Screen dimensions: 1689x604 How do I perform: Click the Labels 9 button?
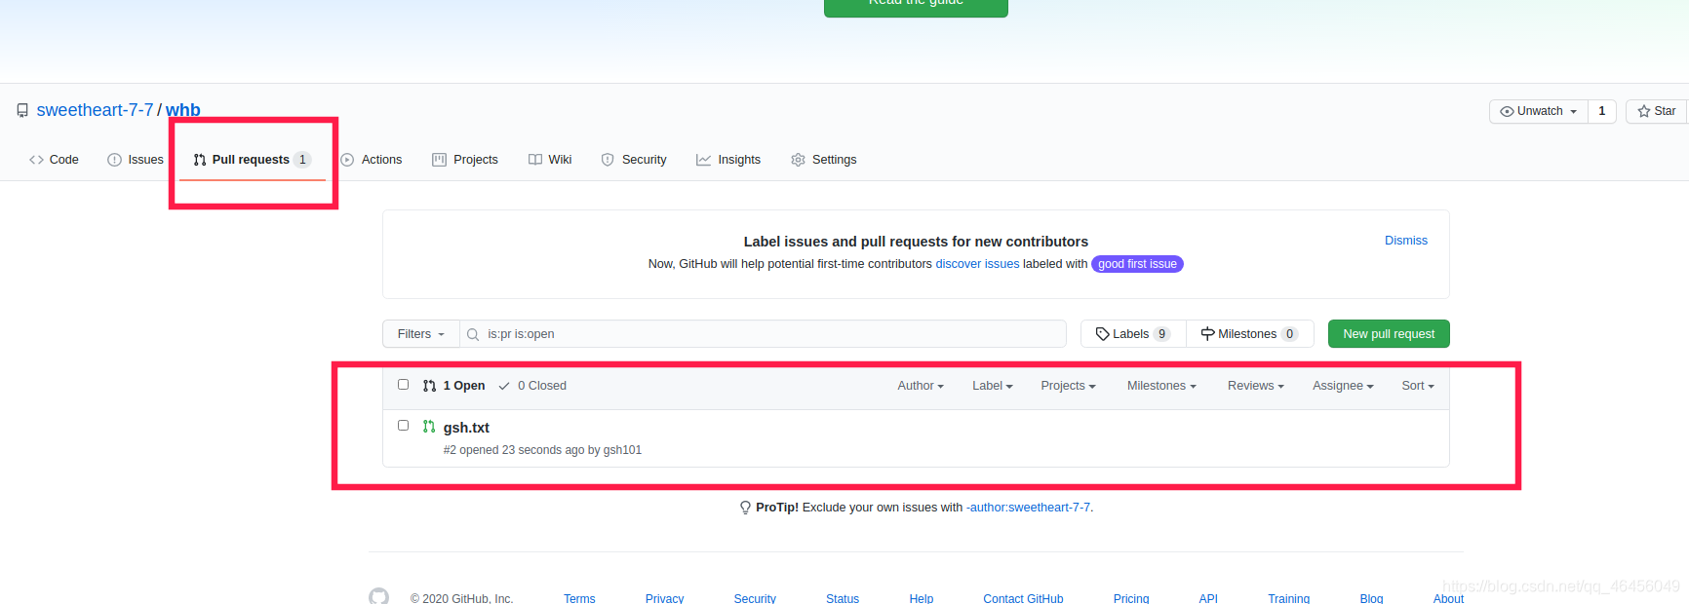click(1133, 334)
